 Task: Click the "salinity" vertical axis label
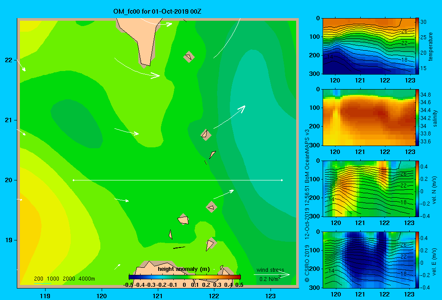coord(434,118)
